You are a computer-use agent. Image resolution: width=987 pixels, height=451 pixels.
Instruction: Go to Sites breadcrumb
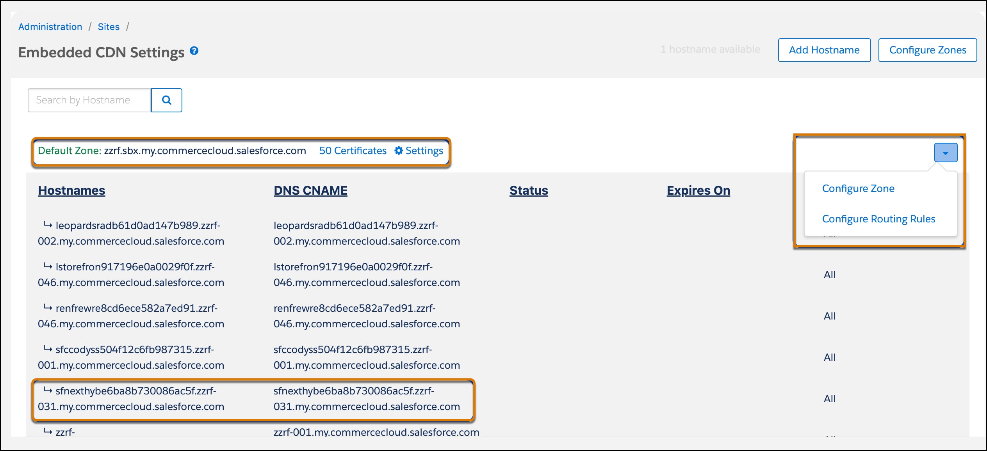click(109, 27)
